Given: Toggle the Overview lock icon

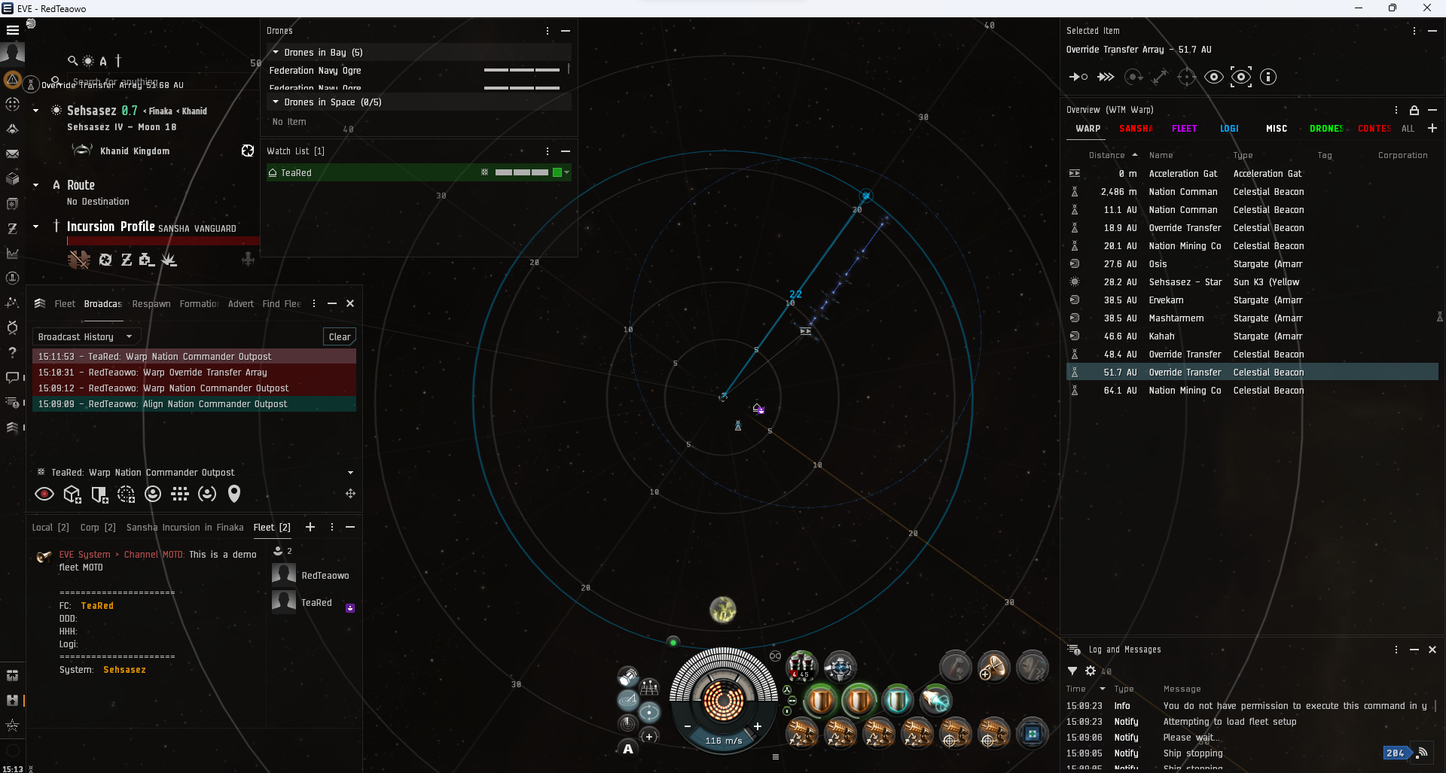Looking at the screenshot, I should coord(1414,110).
